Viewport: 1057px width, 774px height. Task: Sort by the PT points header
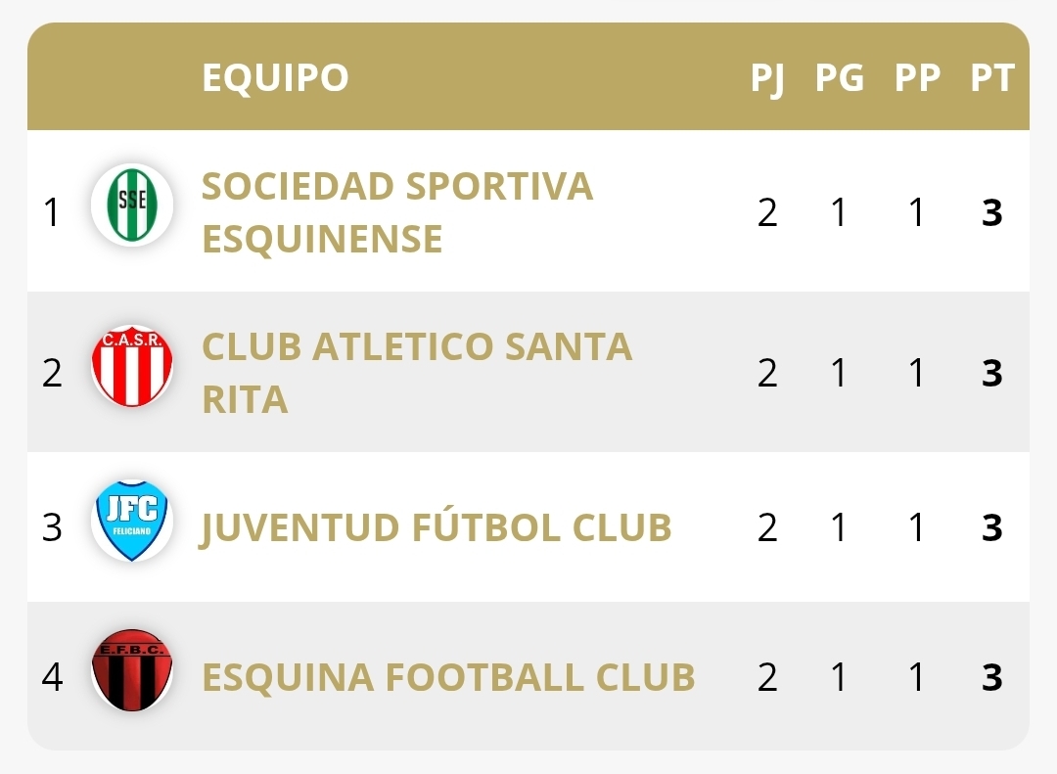(x=992, y=78)
